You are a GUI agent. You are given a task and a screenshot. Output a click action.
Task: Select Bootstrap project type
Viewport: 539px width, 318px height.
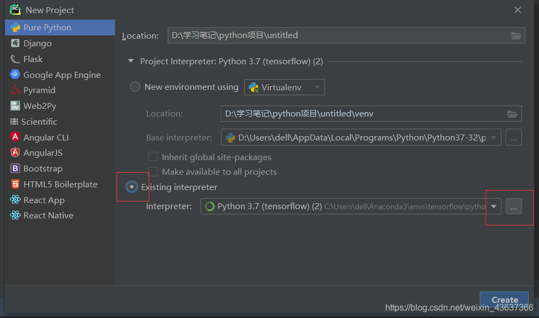click(x=60, y=169)
